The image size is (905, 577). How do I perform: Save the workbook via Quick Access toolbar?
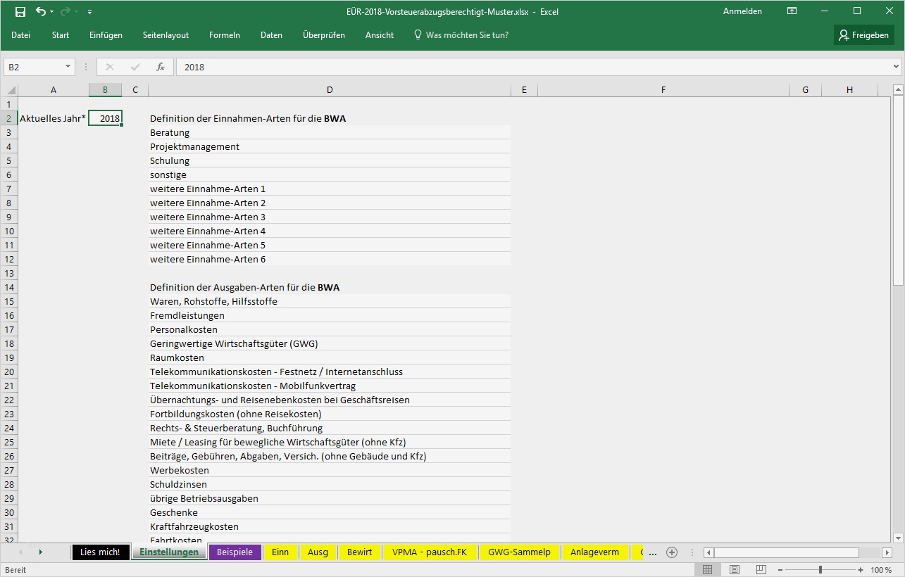(20, 11)
